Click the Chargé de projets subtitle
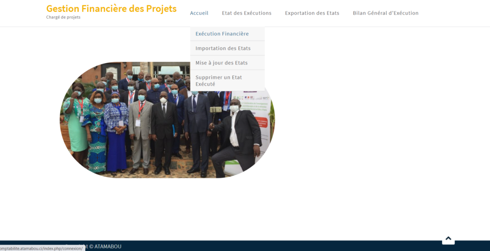490x251 pixels. click(63, 18)
